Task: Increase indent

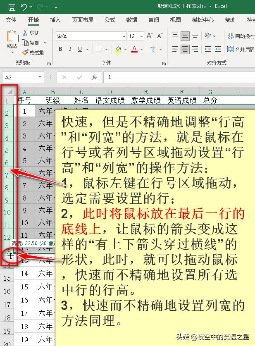Action: click(x=218, y=49)
